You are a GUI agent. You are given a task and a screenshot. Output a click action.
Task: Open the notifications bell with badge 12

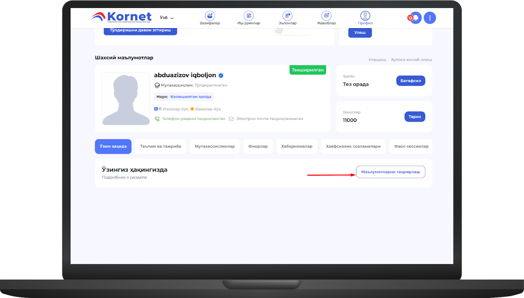tap(415, 18)
